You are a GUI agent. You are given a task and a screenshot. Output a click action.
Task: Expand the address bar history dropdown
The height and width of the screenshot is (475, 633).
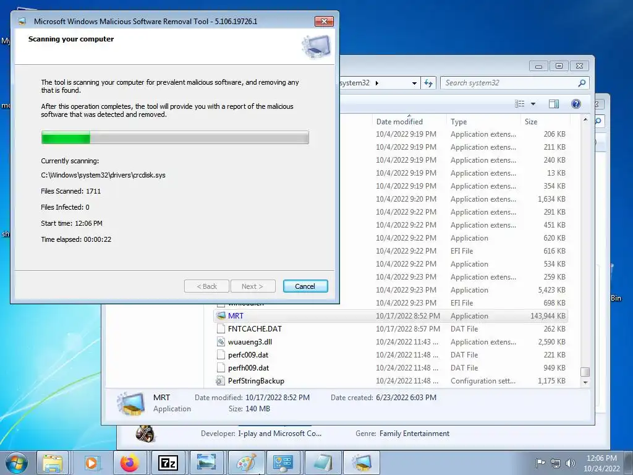(x=414, y=83)
